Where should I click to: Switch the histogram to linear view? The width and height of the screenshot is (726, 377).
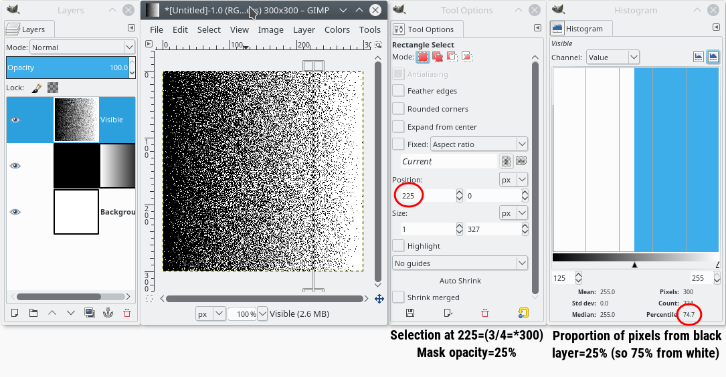coord(699,57)
